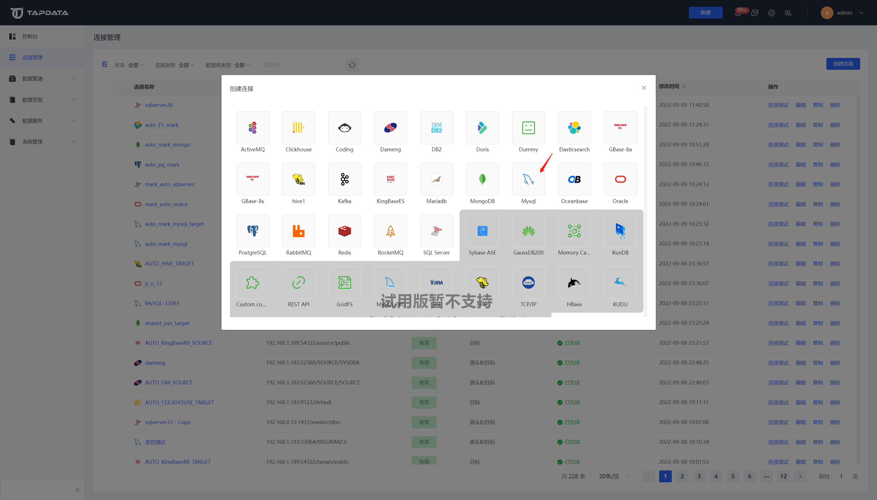877x500 pixels.
Task: Pick the Redis connector icon
Action: [344, 231]
